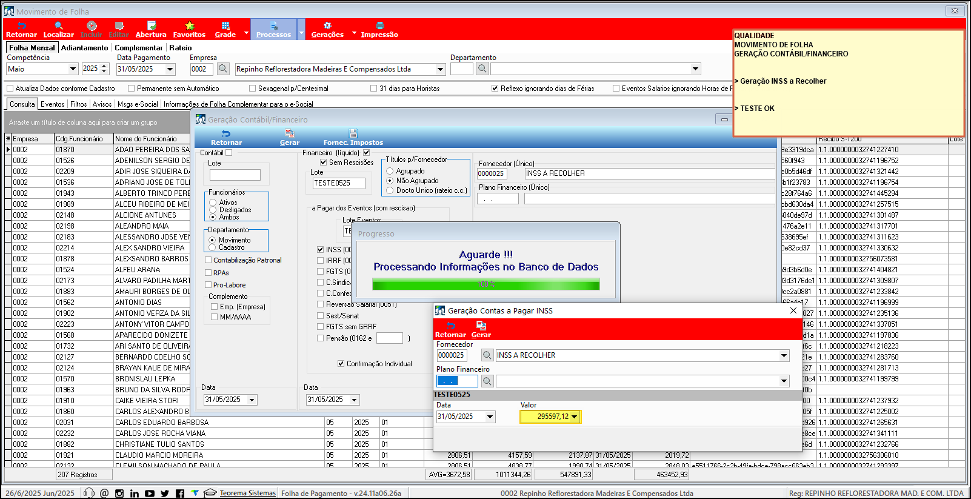
Task: Expand the Valor 295597,12 dropdown
Action: click(575, 417)
